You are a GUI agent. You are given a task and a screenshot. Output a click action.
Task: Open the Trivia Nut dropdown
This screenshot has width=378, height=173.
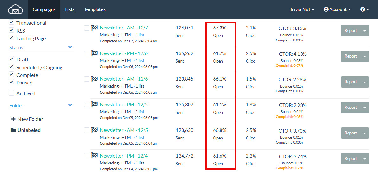pyautogui.click(x=302, y=9)
